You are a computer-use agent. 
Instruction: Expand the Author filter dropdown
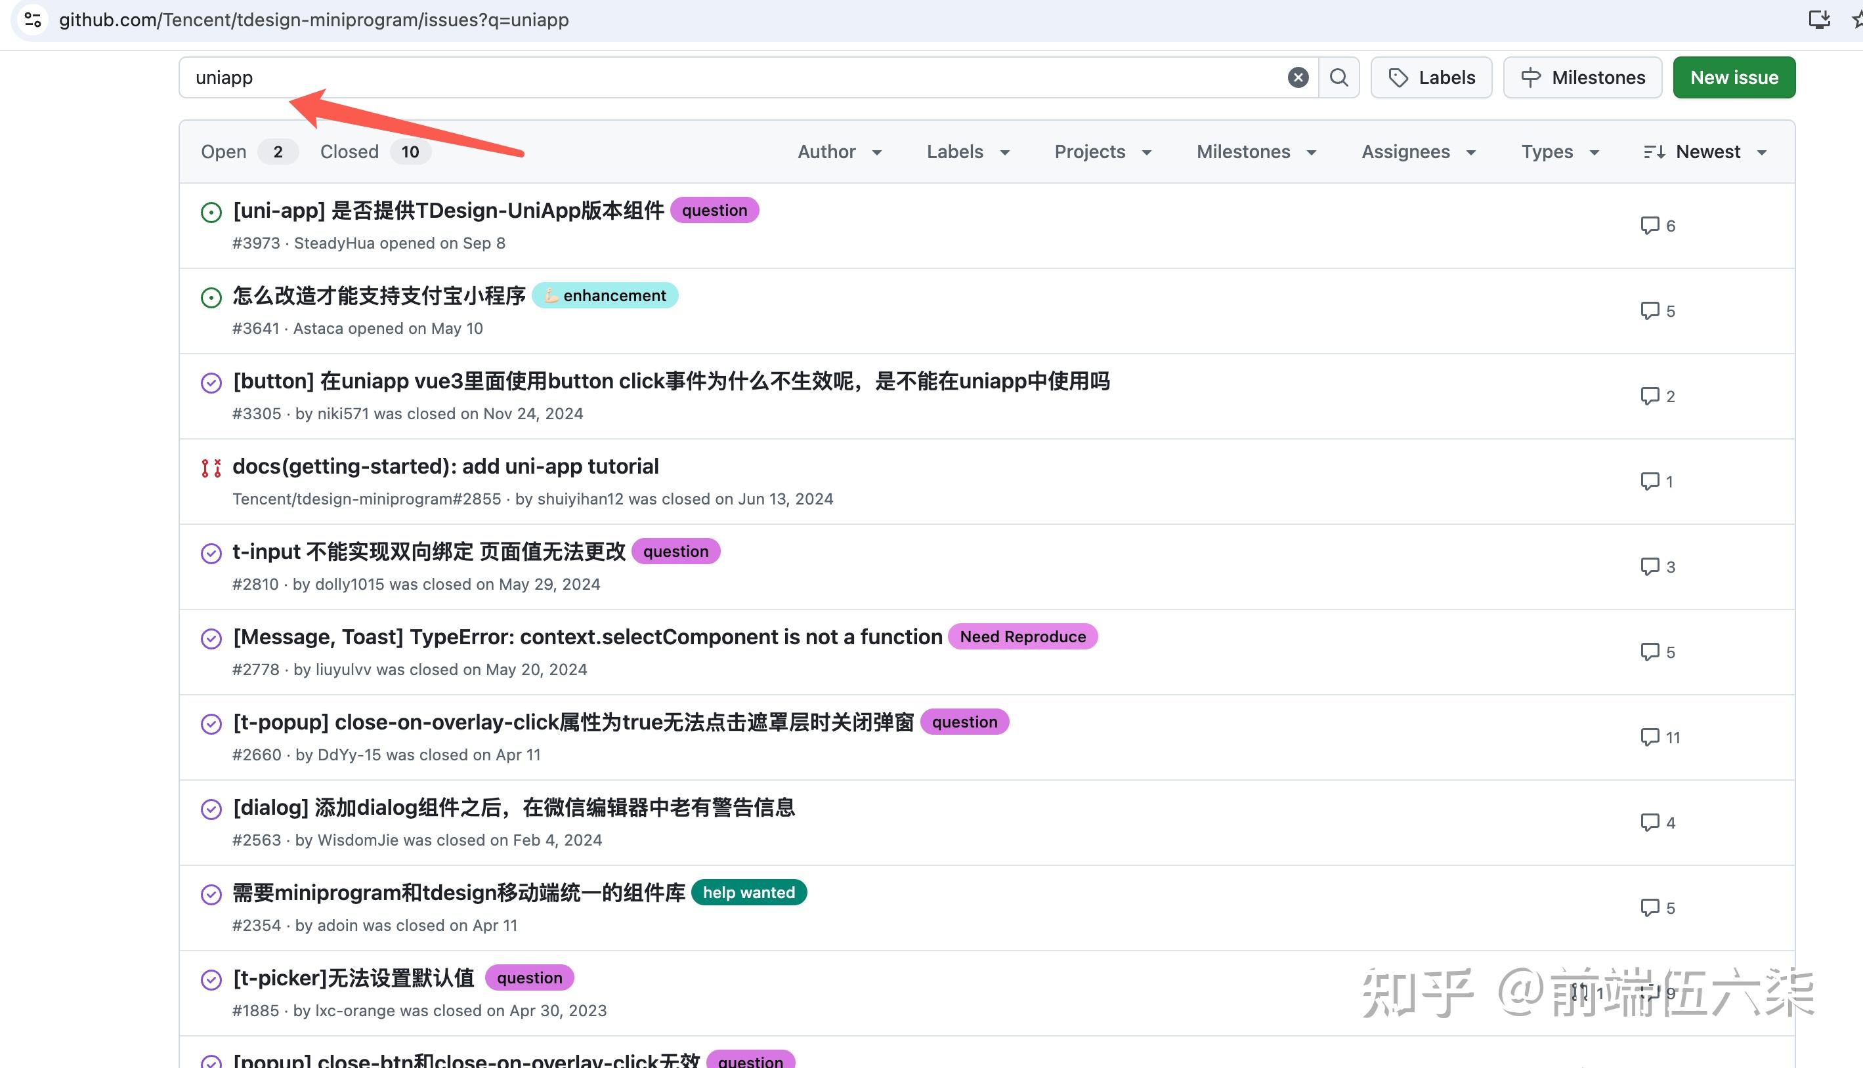coord(840,152)
